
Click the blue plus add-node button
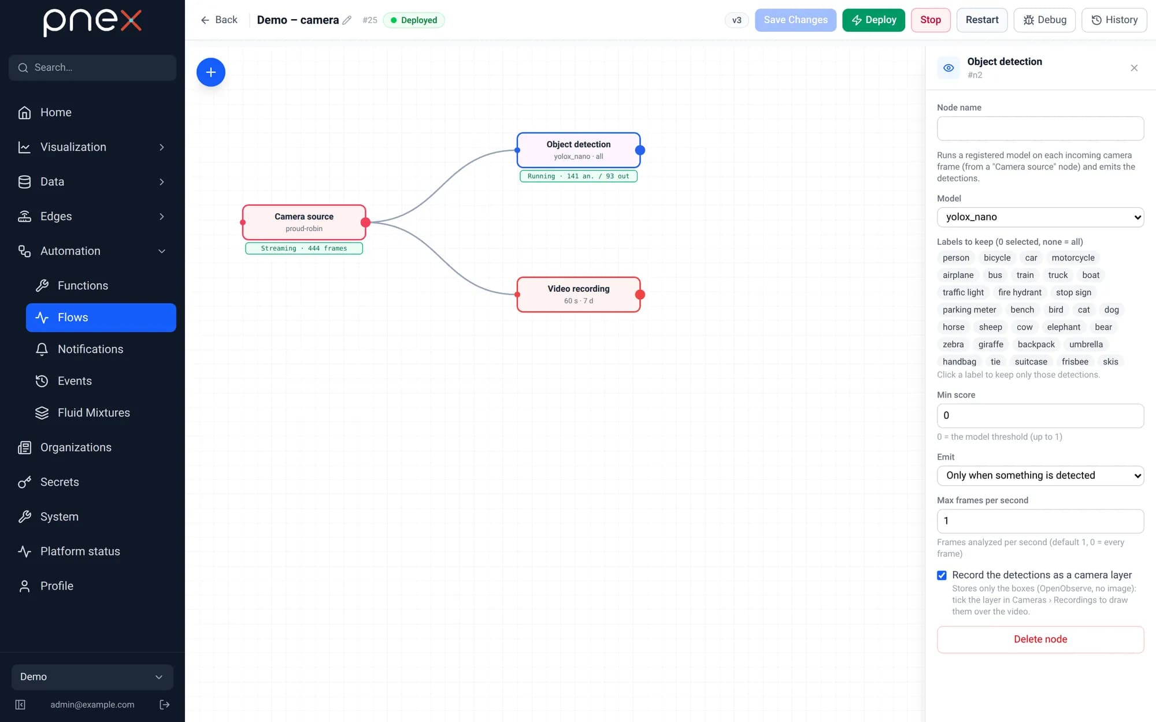211,72
